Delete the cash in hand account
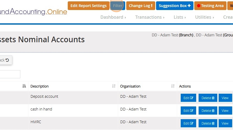 point(208,110)
